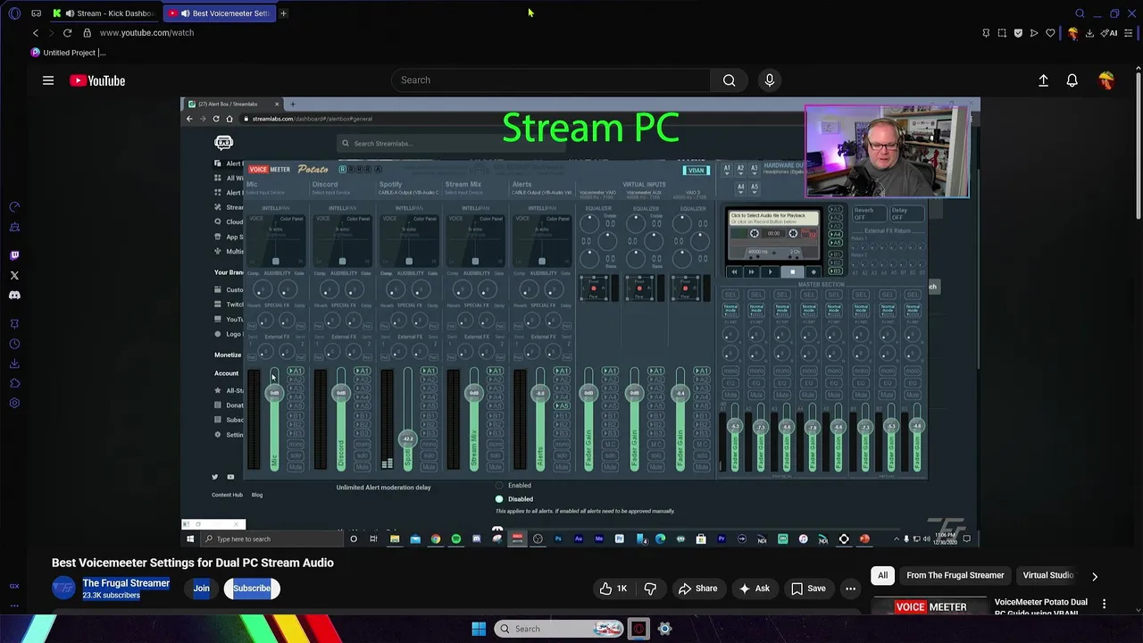Viewport: 1143px width, 643px height.
Task: Open X (Twitter) in the Opera GX sidebar
Action: [x=14, y=275]
